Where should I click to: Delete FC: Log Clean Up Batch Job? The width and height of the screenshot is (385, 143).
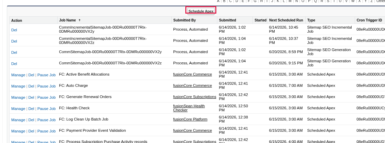click(31, 120)
